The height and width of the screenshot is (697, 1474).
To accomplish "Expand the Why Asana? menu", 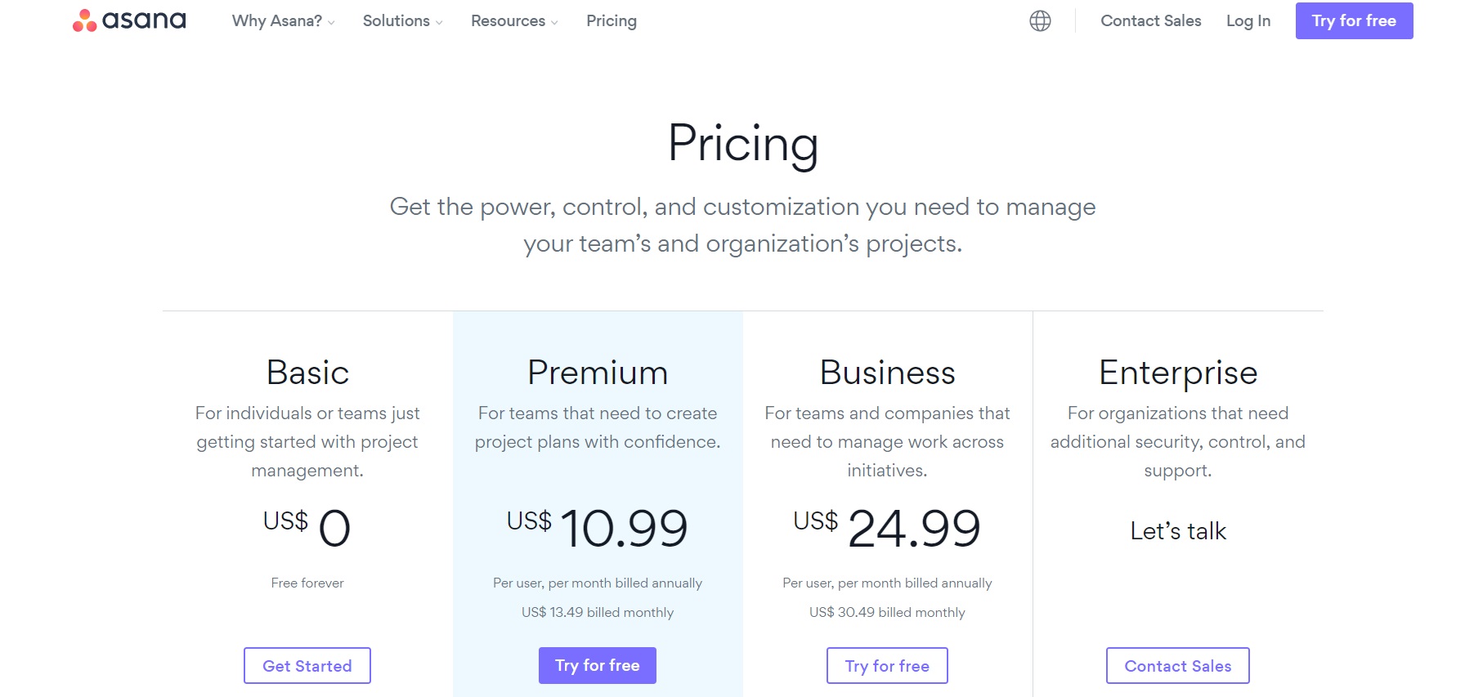I will (x=283, y=21).
